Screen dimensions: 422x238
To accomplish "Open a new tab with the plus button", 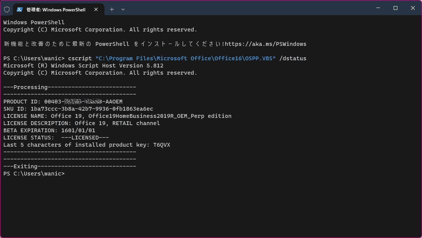I will coord(112,9).
